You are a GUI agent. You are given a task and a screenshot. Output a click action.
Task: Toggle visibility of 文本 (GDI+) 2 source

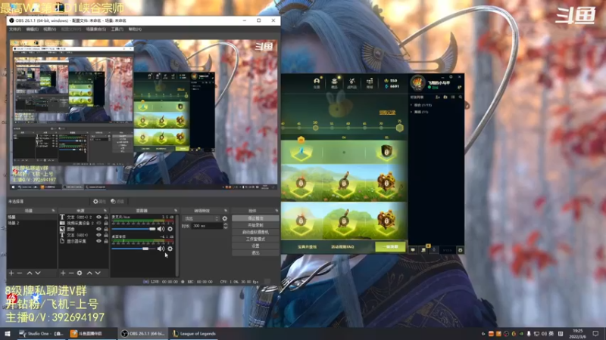(x=98, y=217)
